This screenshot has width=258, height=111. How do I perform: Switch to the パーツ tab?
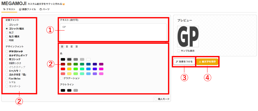44,9
